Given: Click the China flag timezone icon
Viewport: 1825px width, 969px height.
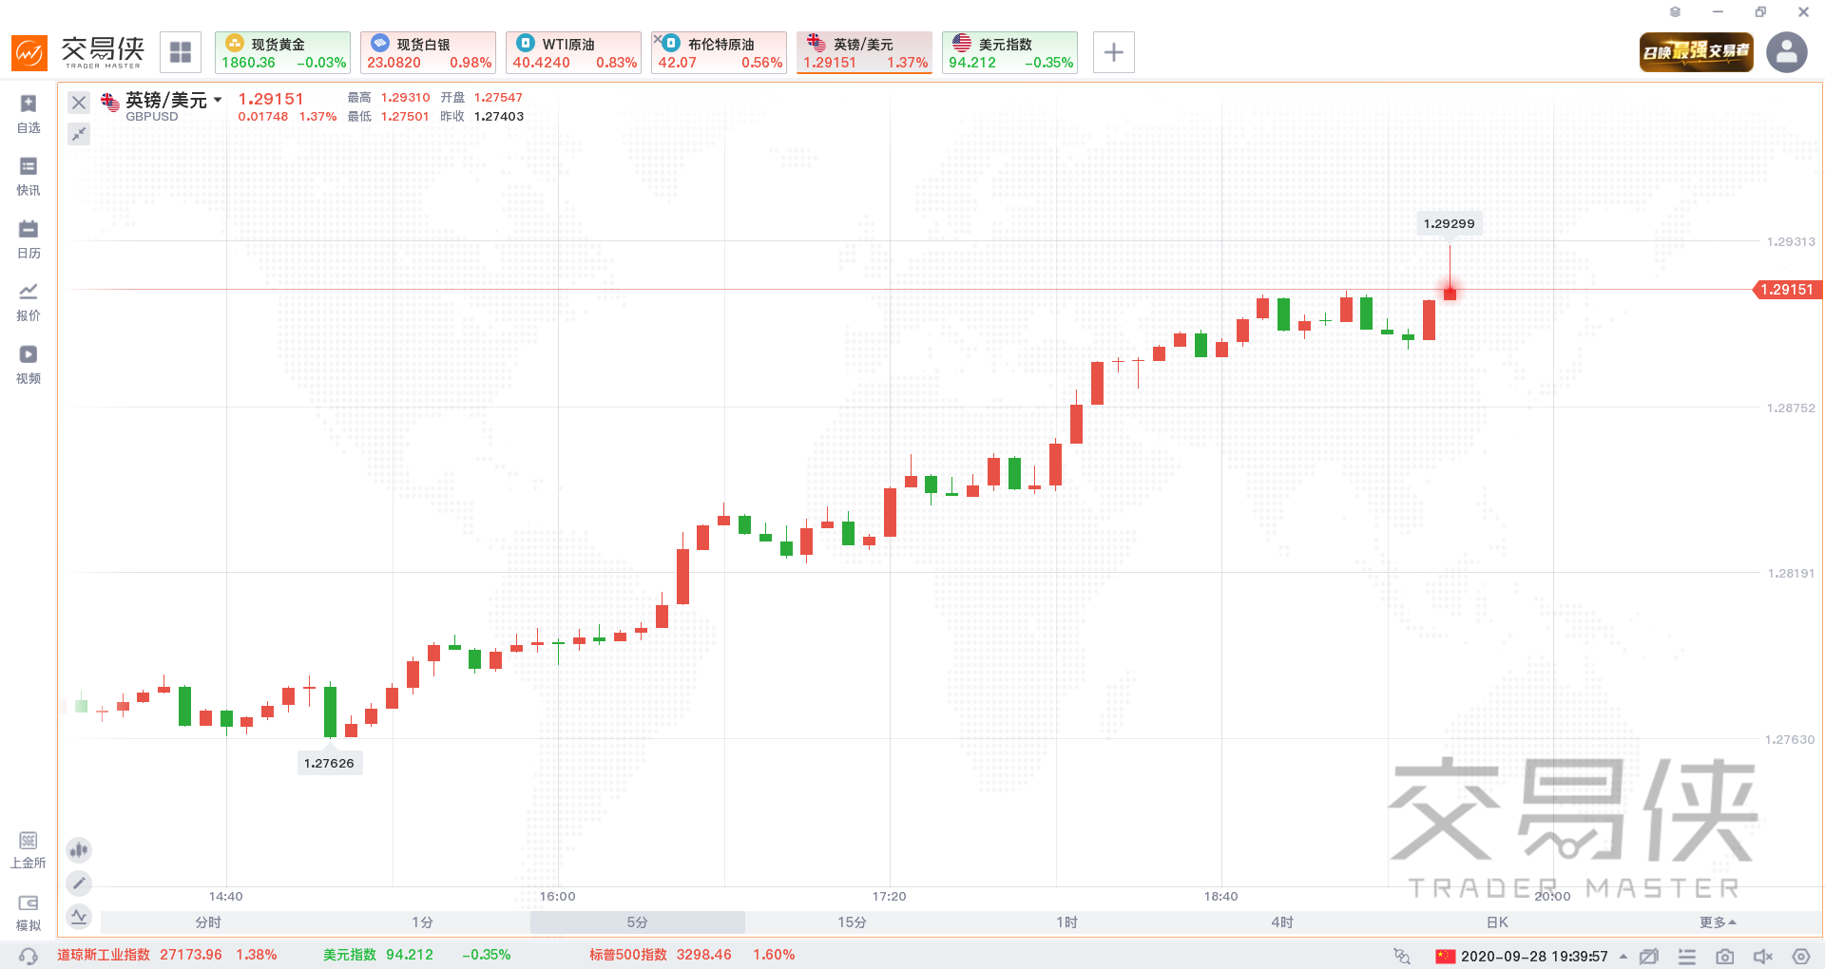Looking at the screenshot, I should tap(1446, 957).
